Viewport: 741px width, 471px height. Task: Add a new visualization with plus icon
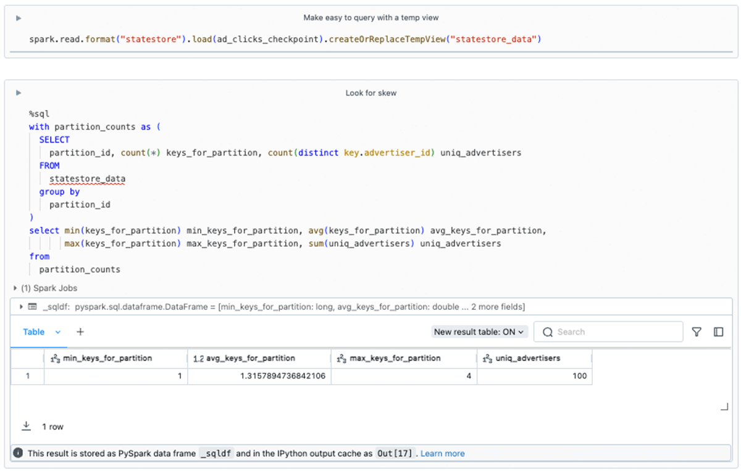point(80,332)
